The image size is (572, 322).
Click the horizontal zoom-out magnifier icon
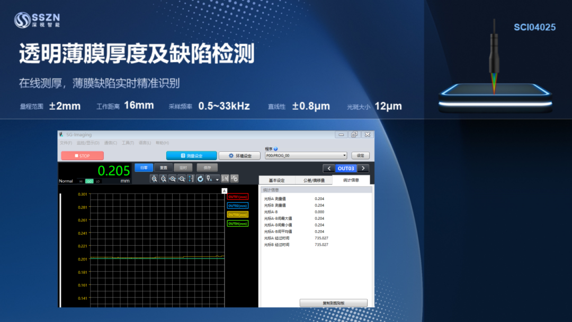pyautogui.click(x=182, y=179)
